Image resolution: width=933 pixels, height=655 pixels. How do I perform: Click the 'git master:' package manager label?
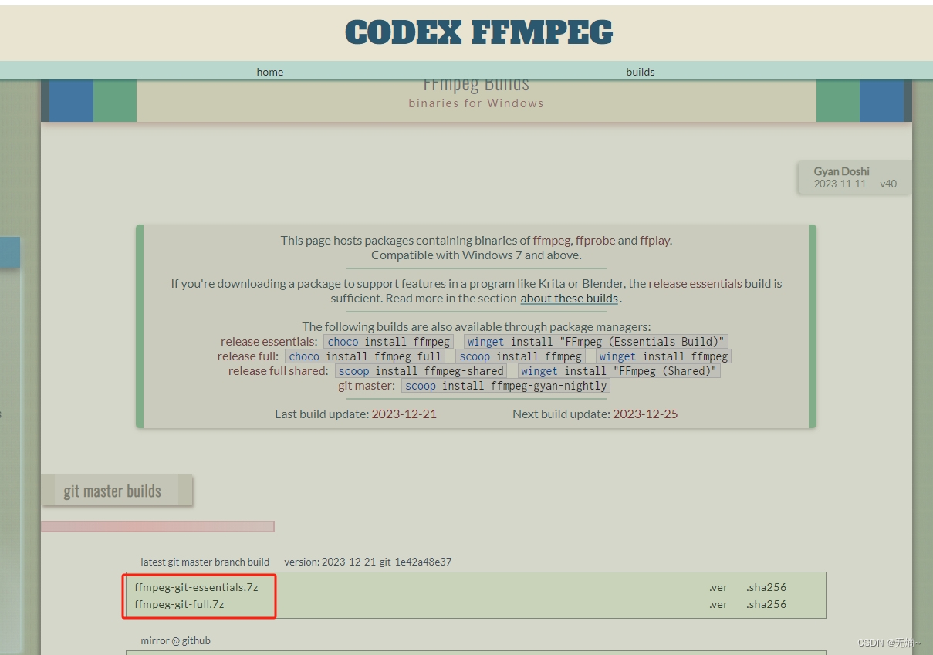[367, 386]
